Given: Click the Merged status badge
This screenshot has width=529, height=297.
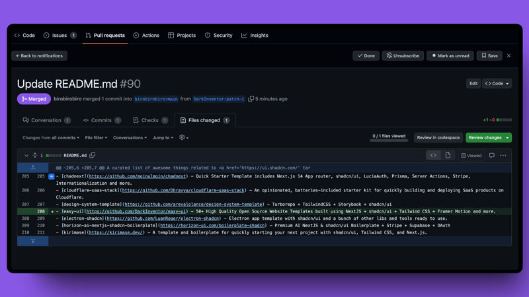Looking at the screenshot, I should 34,99.
